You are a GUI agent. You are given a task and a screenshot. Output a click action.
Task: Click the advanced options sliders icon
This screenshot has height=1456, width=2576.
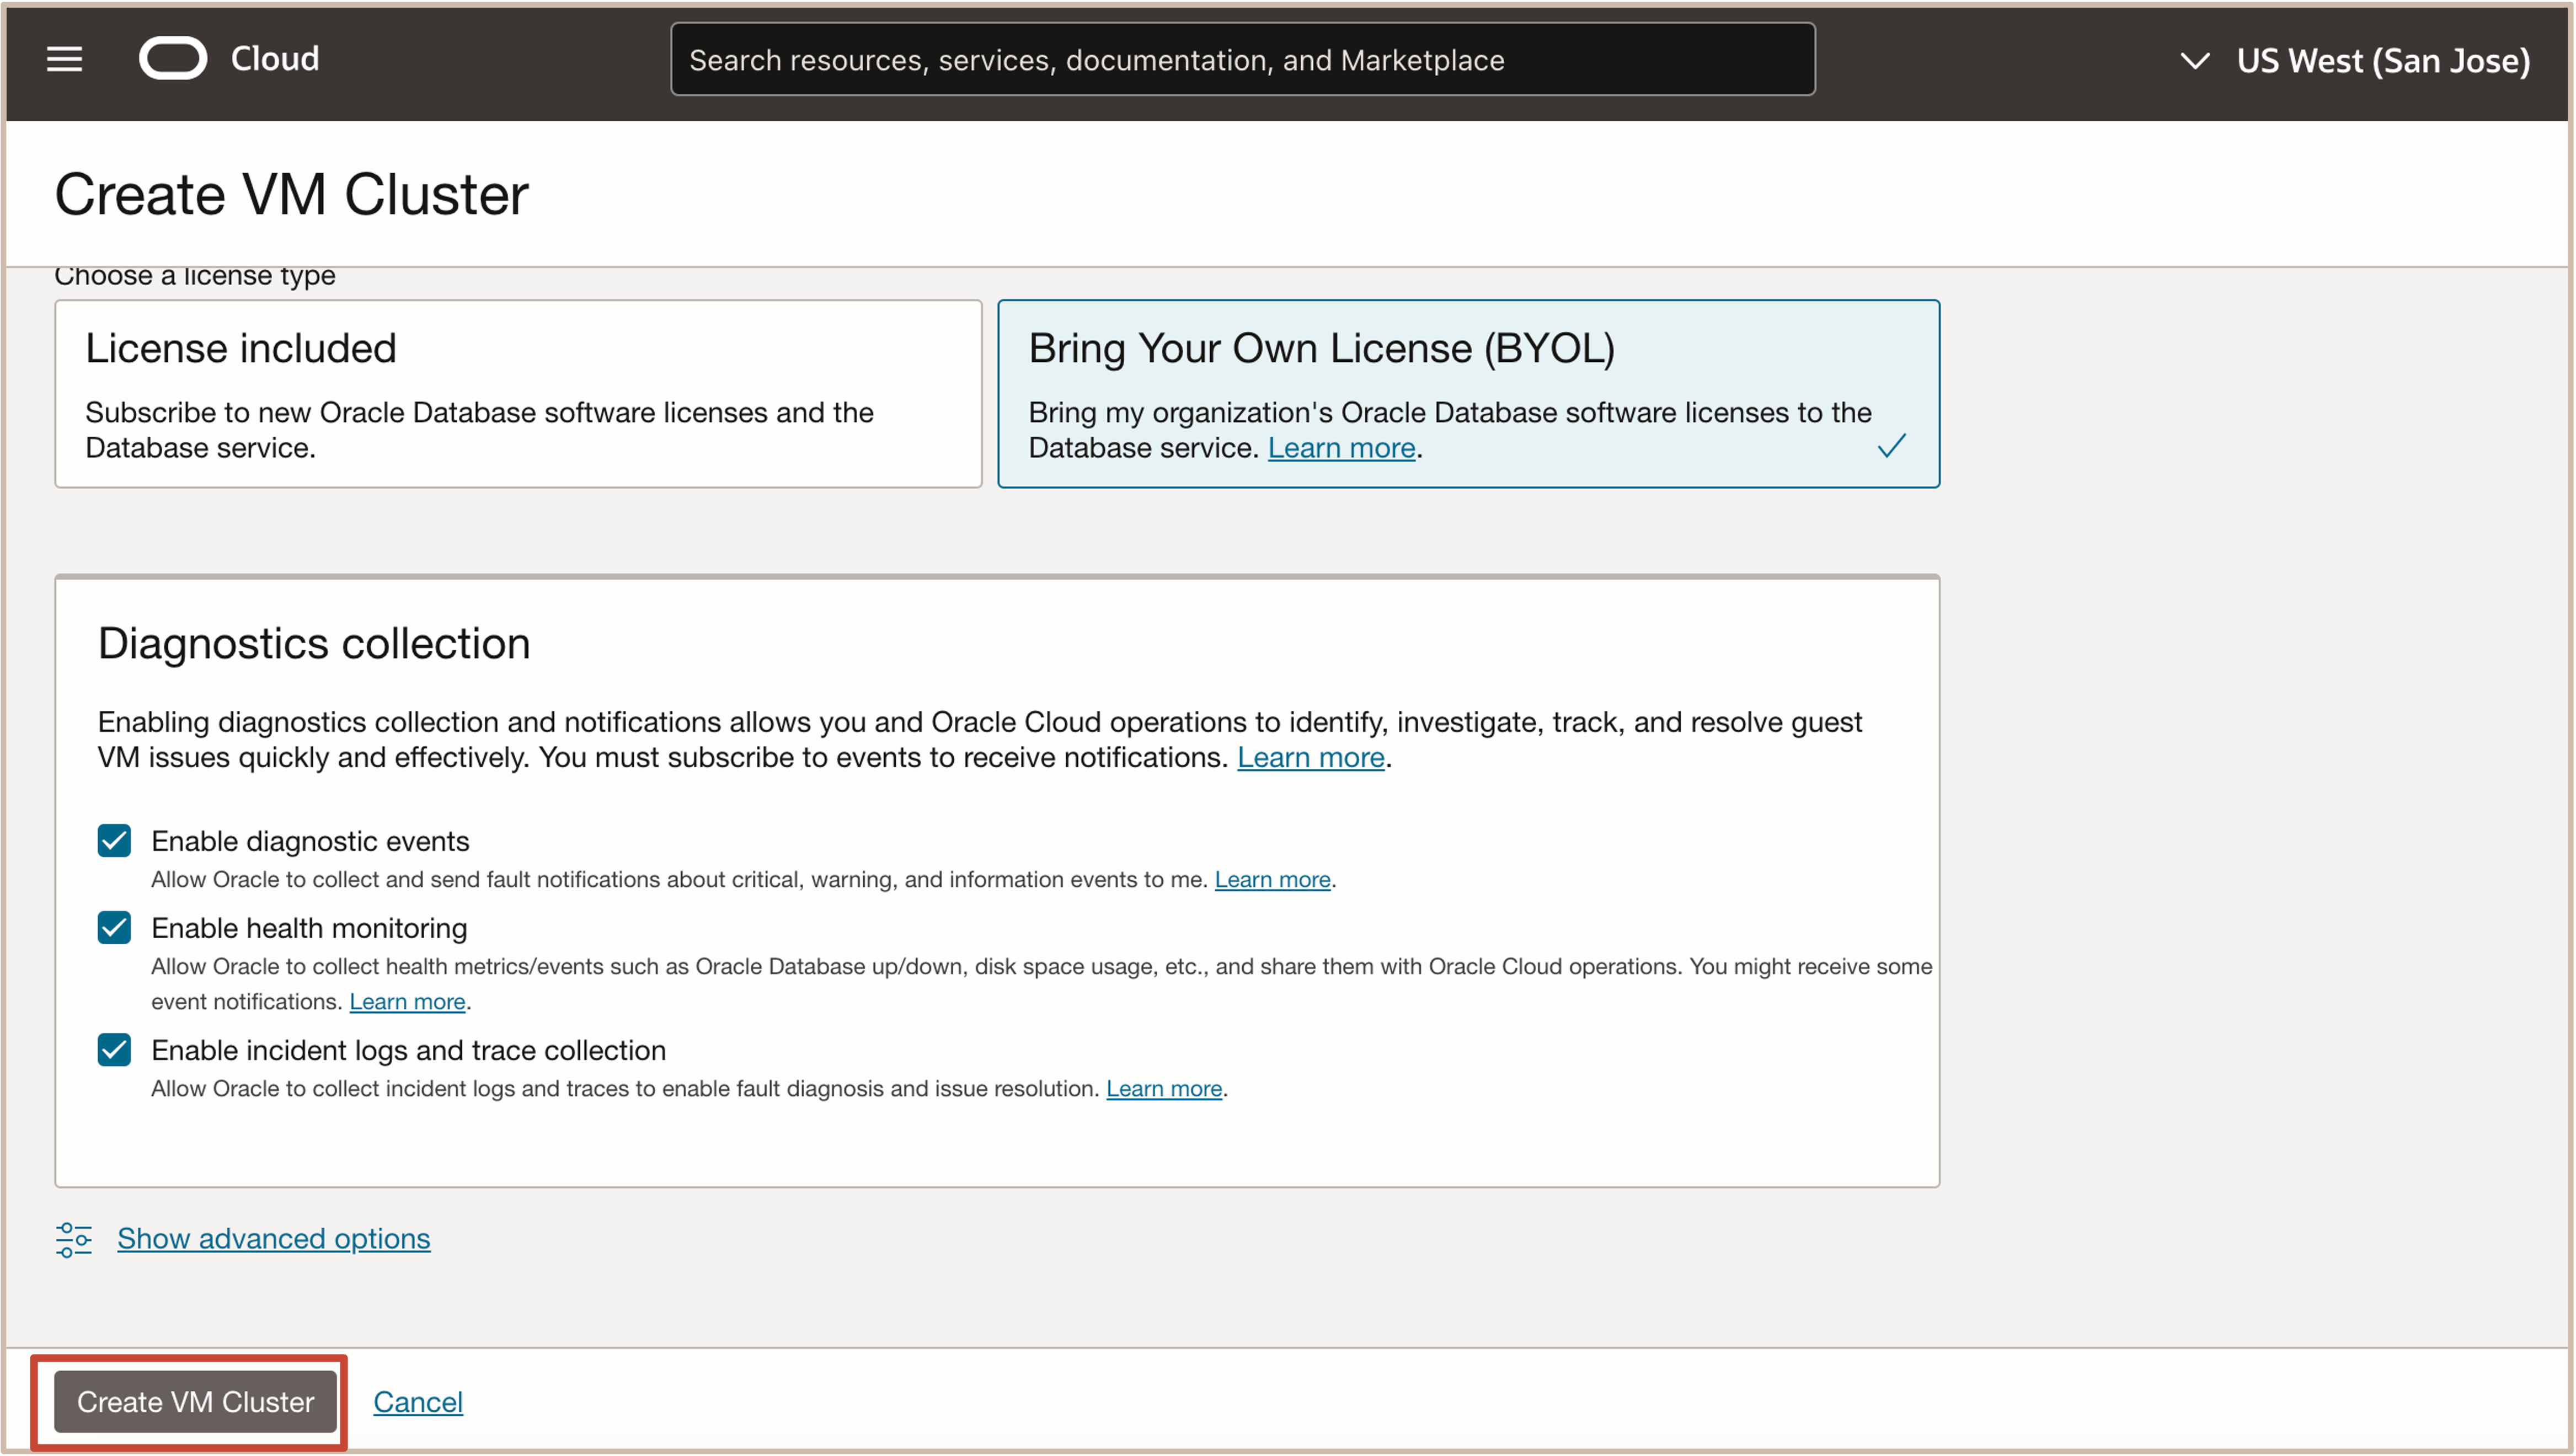[x=73, y=1239]
